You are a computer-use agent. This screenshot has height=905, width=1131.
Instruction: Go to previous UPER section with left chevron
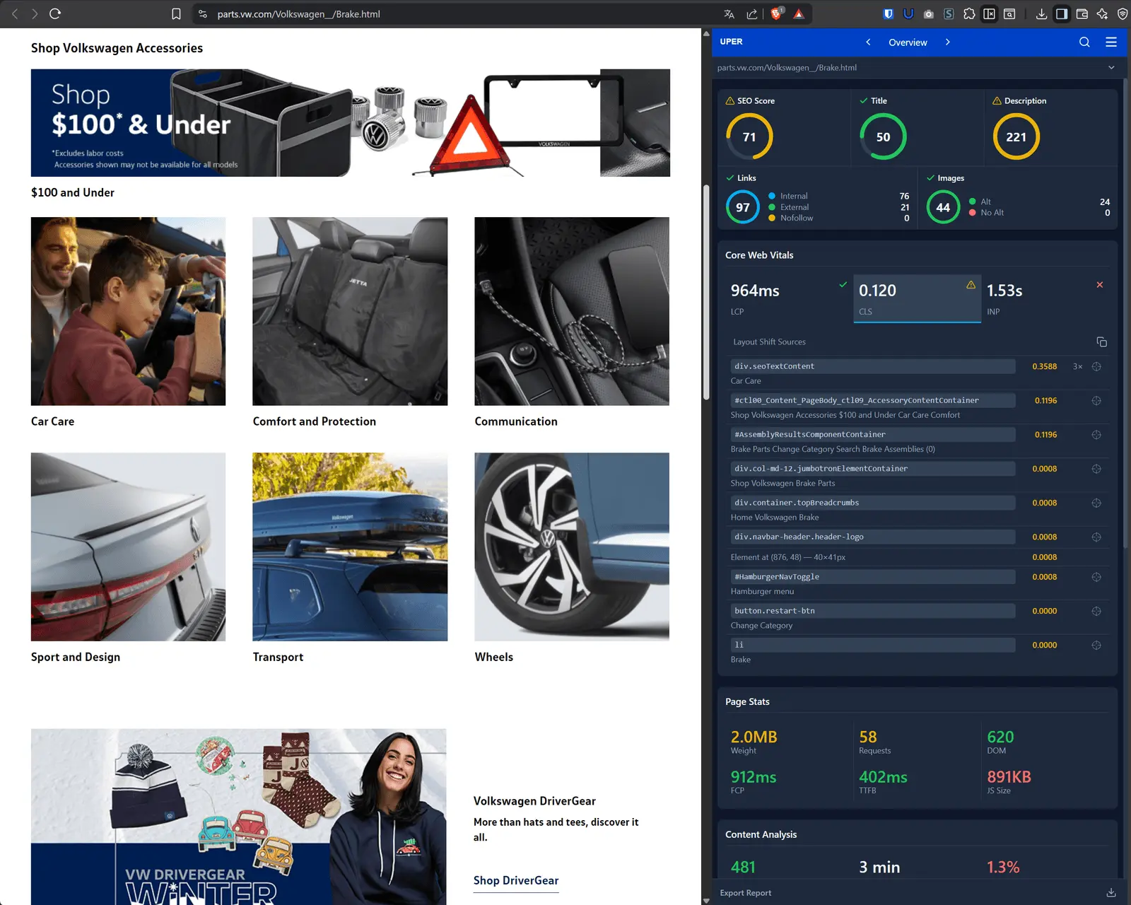(x=868, y=42)
